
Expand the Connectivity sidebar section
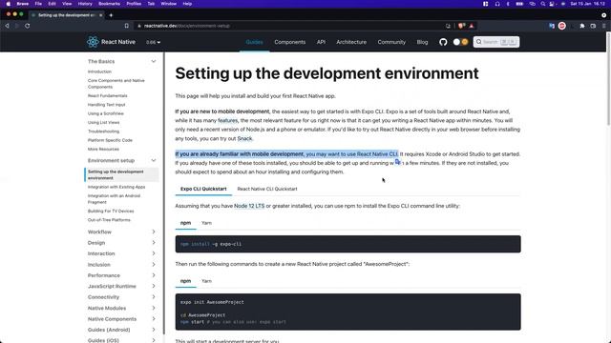point(154,297)
